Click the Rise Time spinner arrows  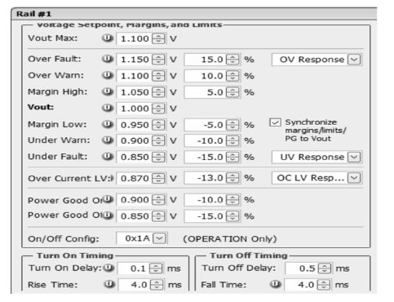click(157, 285)
